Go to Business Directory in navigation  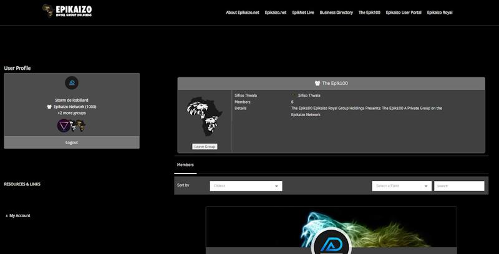pos(336,12)
